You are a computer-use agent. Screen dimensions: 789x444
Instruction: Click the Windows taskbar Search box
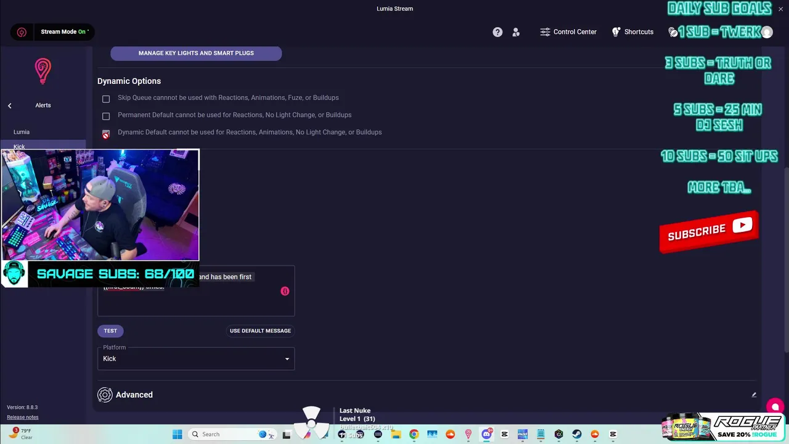[x=231, y=434]
